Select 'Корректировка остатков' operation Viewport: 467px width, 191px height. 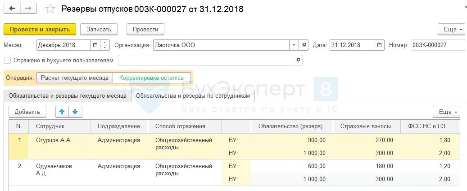coord(151,78)
